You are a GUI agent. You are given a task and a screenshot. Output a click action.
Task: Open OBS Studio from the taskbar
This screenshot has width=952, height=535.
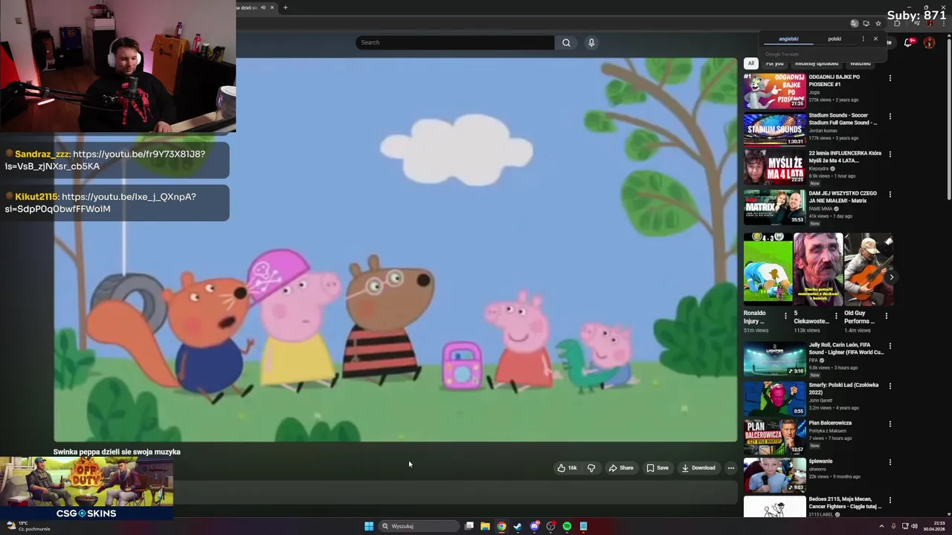(550, 526)
